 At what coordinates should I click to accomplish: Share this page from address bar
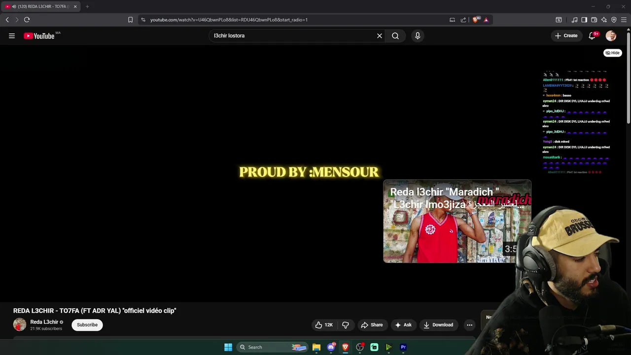pos(463,20)
